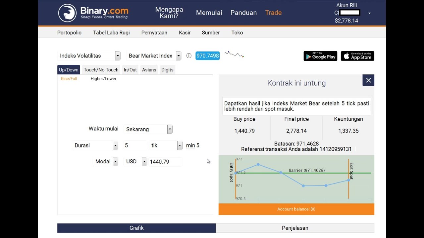The image size is (424, 238).
Task: Click the transaction reference 14120959131 text
Action: (x=296, y=149)
